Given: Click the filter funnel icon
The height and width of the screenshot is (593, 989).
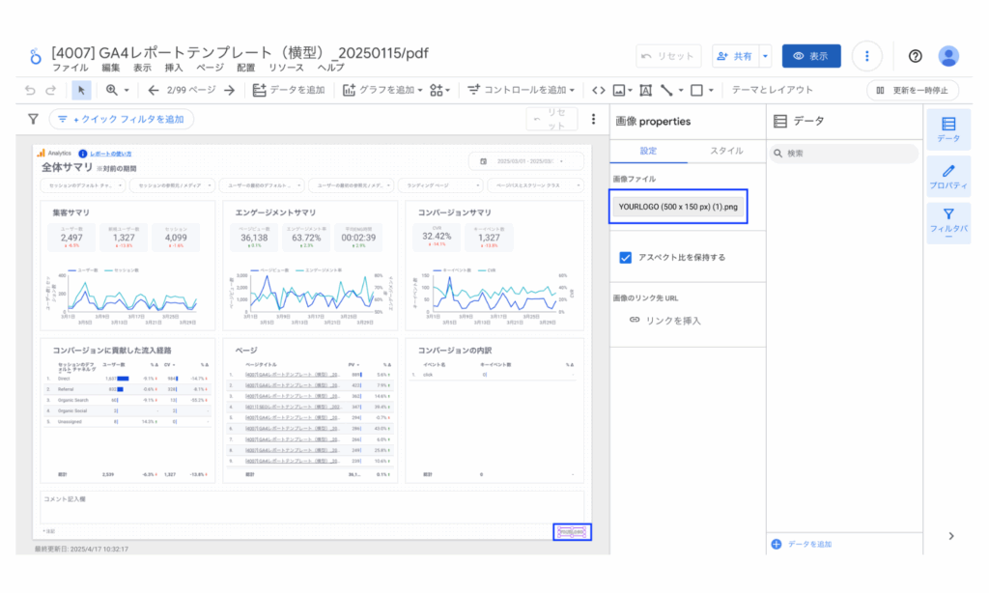Looking at the screenshot, I should pyautogui.click(x=33, y=119).
